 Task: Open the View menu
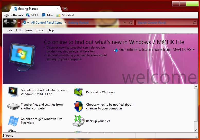click(x=29, y=30)
